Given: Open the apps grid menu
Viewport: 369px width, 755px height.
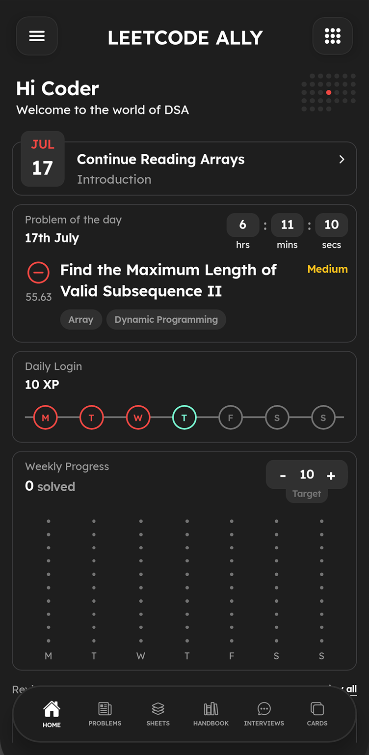Looking at the screenshot, I should 332,36.
